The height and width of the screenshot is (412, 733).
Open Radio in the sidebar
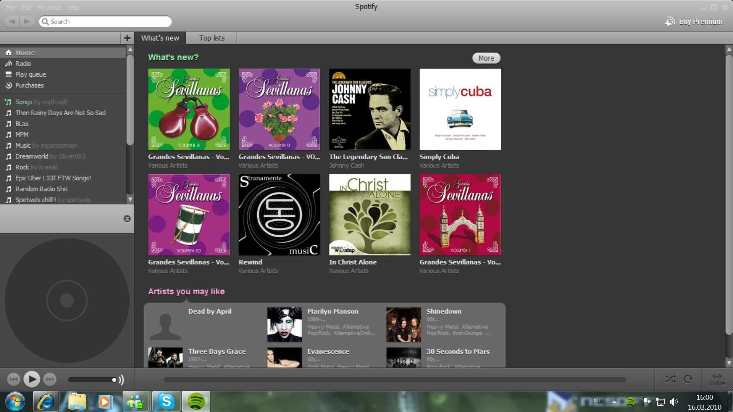pyautogui.click(x=63, y=64)
